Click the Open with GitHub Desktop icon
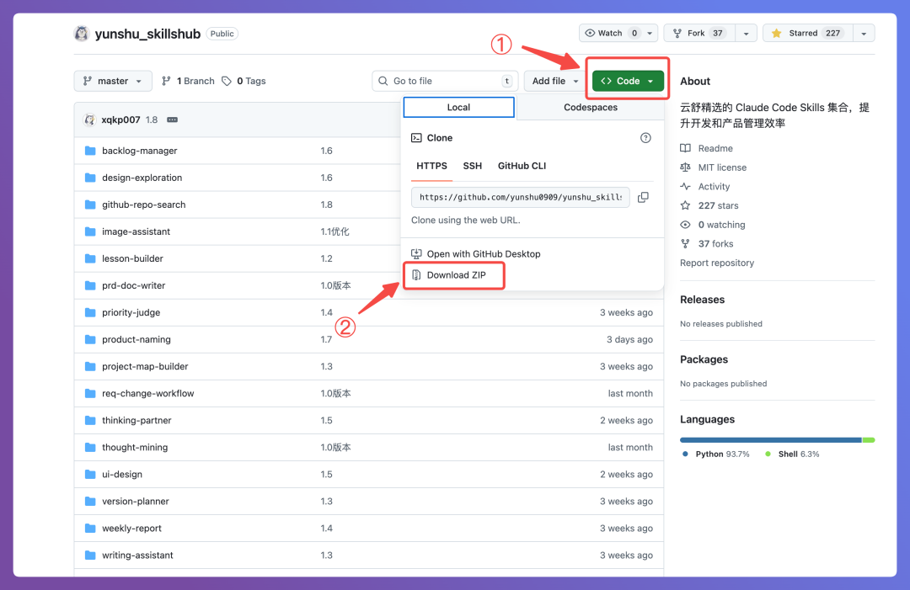This screenshot has height=590, width=910. point(416,254)
